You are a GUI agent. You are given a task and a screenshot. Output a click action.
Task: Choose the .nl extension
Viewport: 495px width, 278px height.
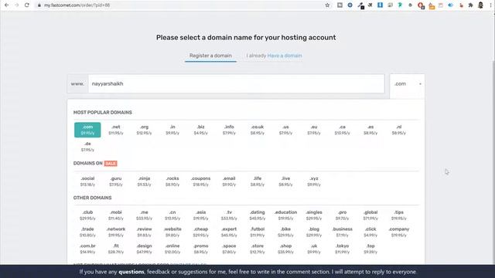pyautogui.click(x=399, y=130)
